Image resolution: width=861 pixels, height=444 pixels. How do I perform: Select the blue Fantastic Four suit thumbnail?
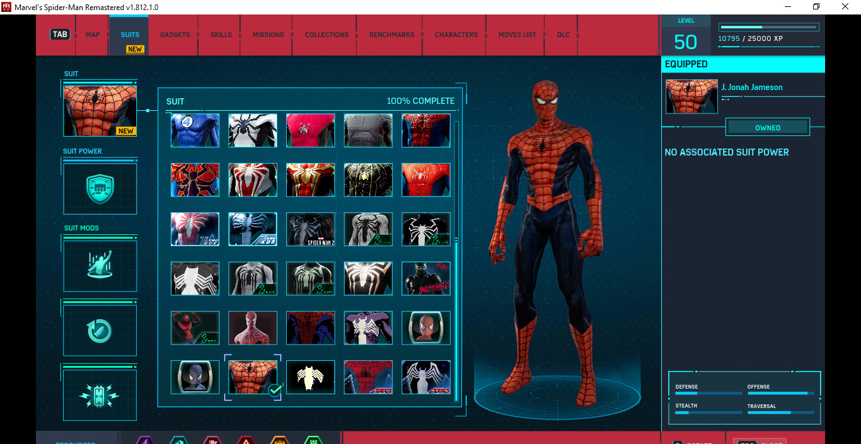[x=195, y=130]
